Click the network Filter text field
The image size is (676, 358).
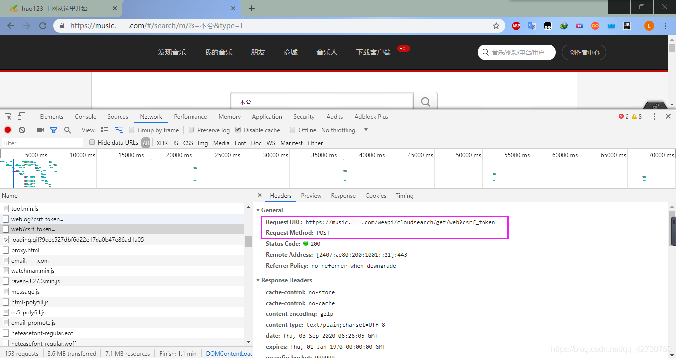pyautogui.click(x=42, y=143)
